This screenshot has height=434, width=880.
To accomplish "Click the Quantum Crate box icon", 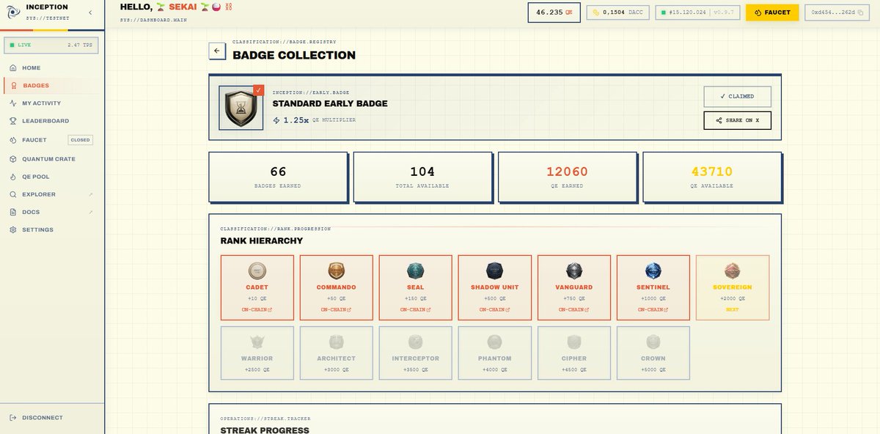I will [13, 159].
